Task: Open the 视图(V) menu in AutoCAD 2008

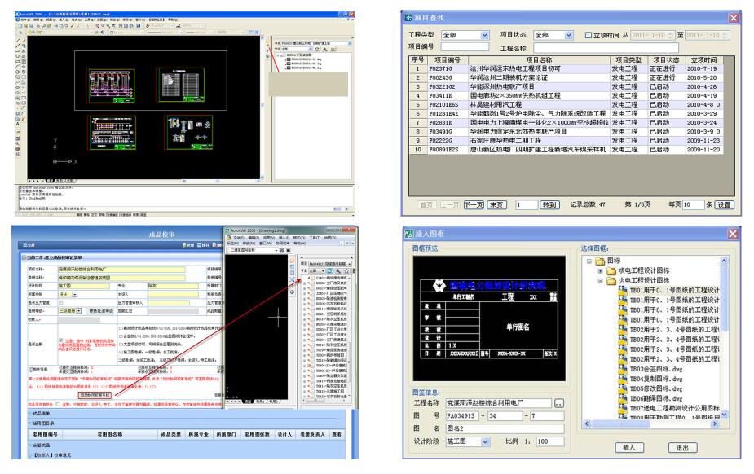Action: coord(269,238)
